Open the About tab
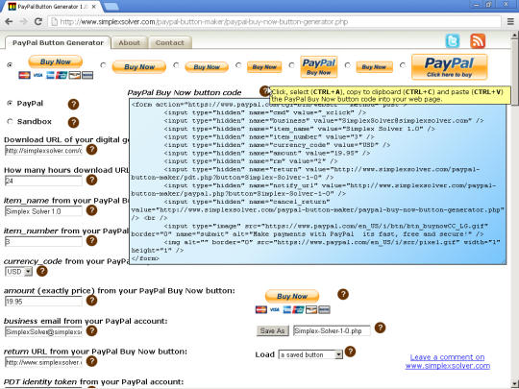 pos(129,42)
